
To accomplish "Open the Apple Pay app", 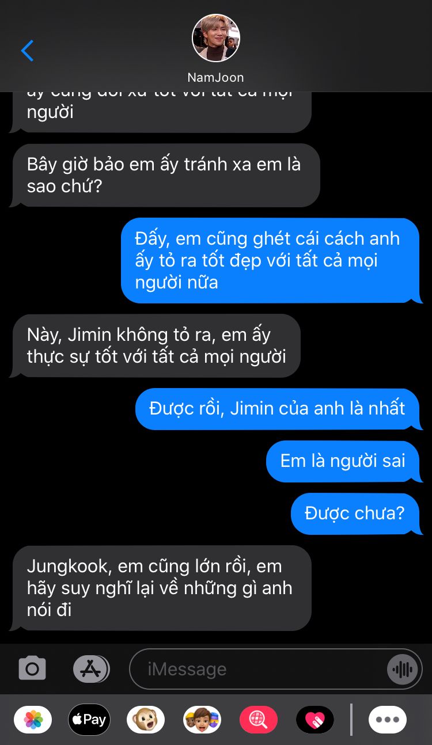I will pyautogui.click(x=89, y=720).
